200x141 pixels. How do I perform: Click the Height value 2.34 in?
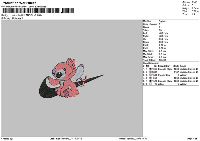click(x=195, y=8)
